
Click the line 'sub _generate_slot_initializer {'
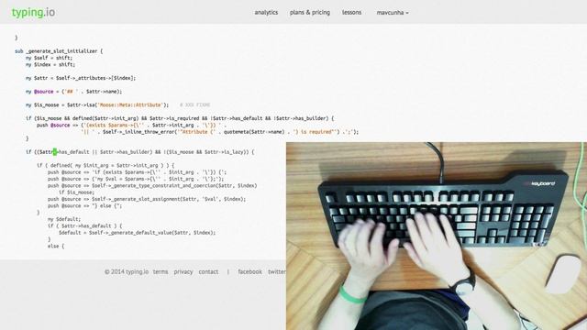click(59, 51)
